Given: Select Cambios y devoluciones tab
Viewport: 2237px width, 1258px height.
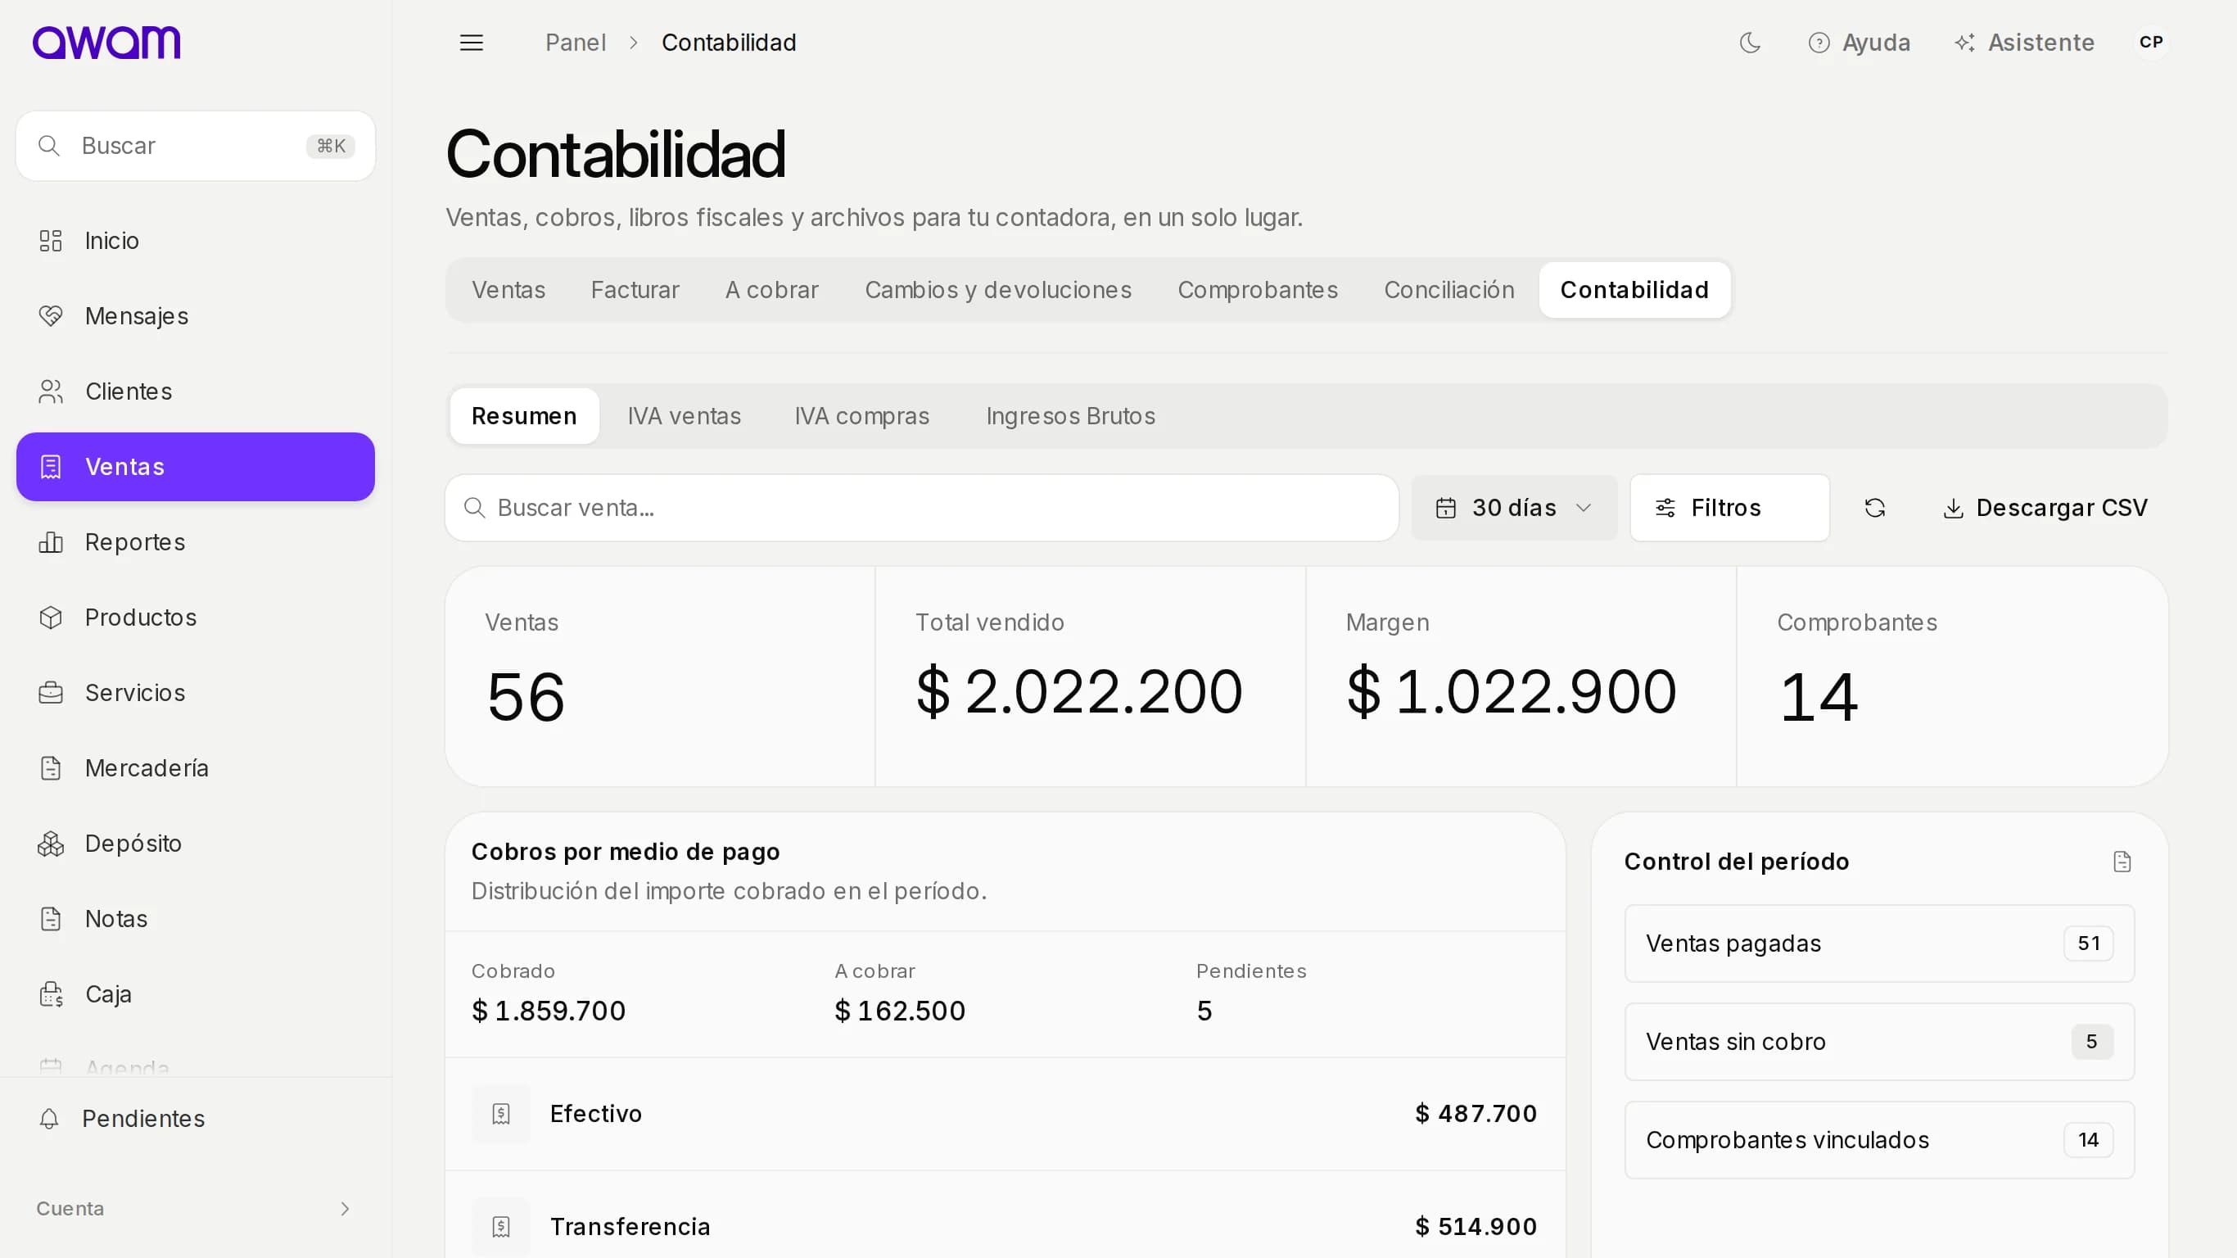Looking at the screenshot, I should coord(998,290).
